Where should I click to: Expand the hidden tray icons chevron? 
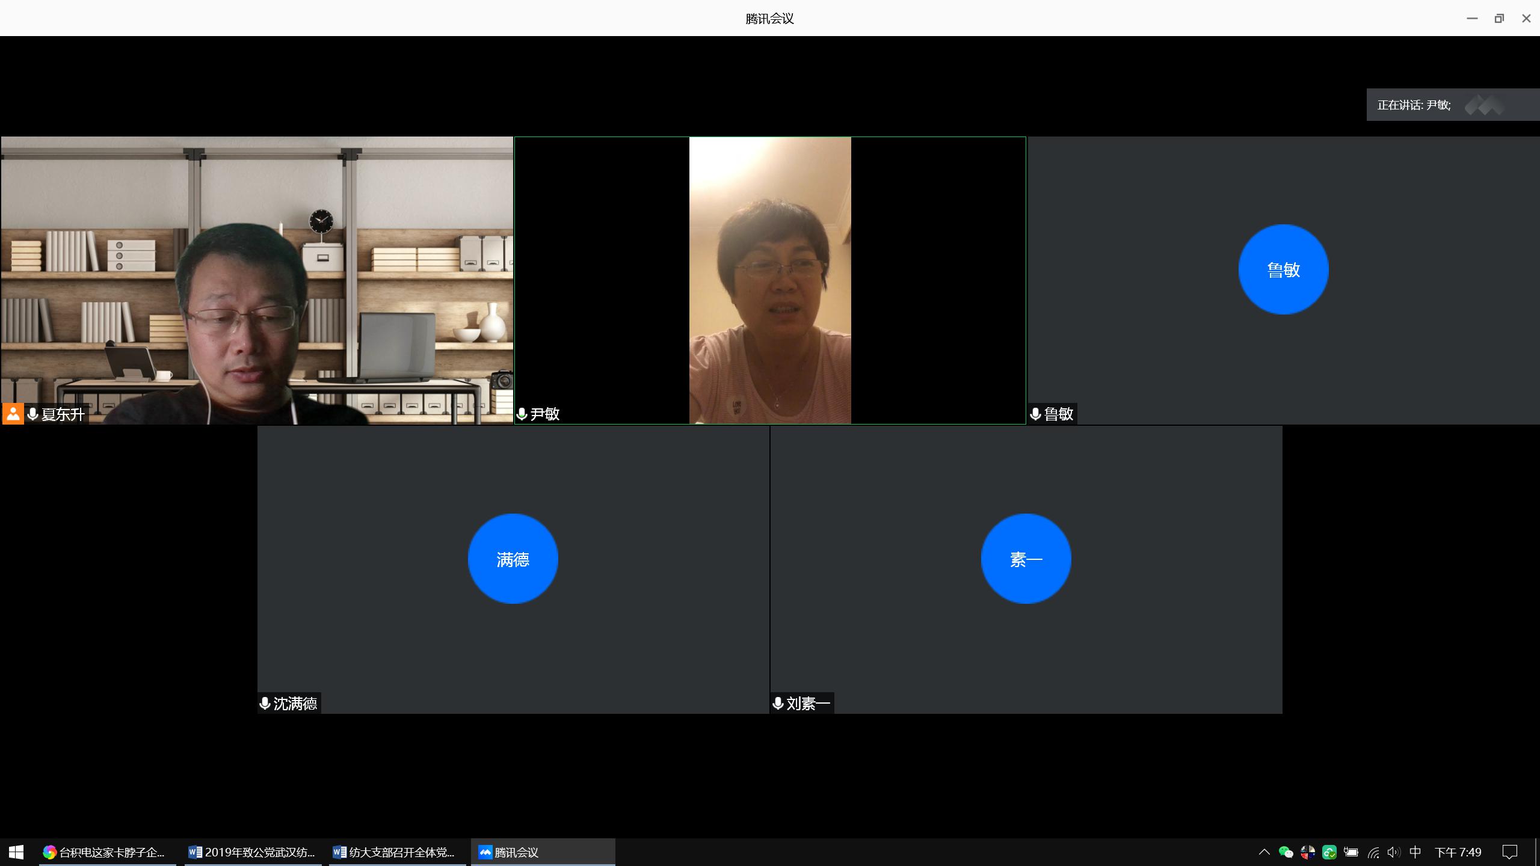(x=1264, y=852)
